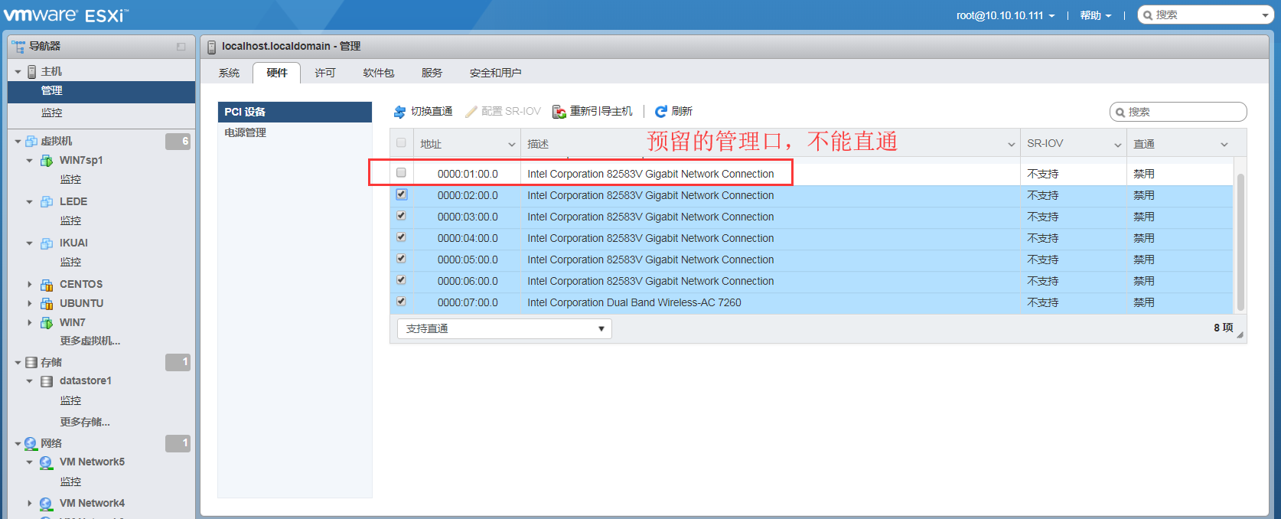
Task: Uncheck the checkbox for device 0000:04:00.0
Action: click(x=401, y=237)
